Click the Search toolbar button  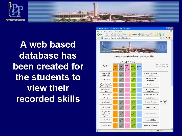[x=125, y=34]
